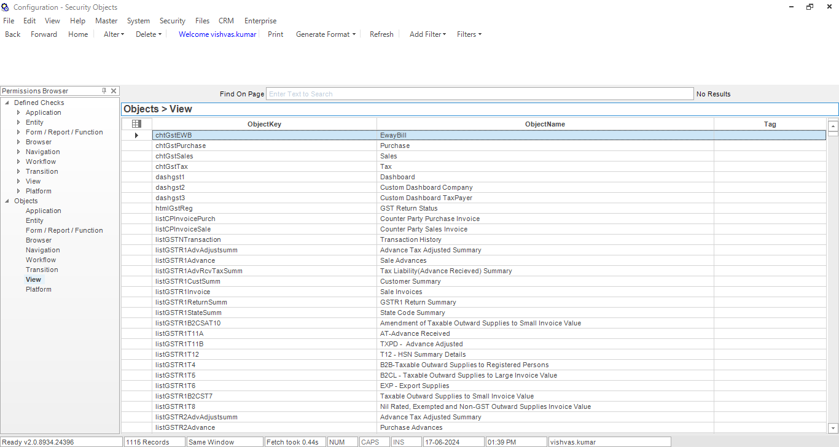Click the grid select-all corner icon
The height and width of the screenshot is (447, 839).
[136, 124]
